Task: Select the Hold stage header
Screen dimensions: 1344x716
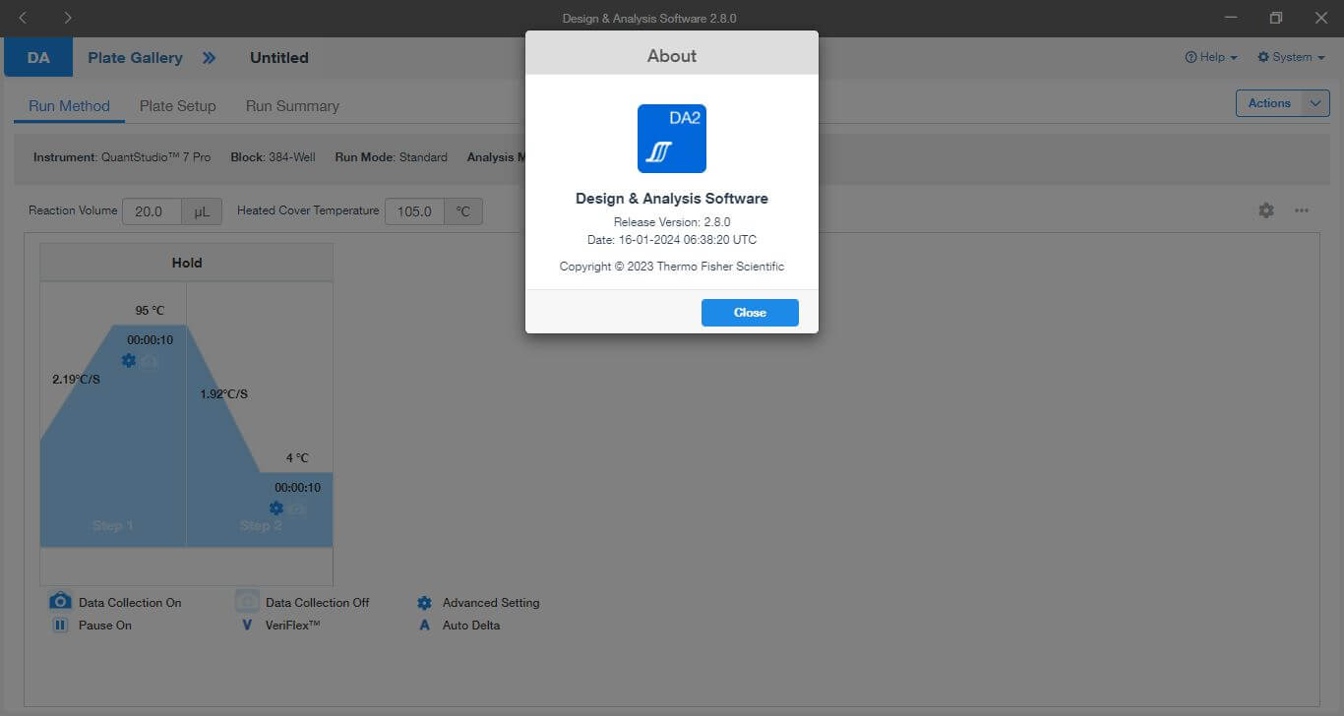Action: click(187, 263)
